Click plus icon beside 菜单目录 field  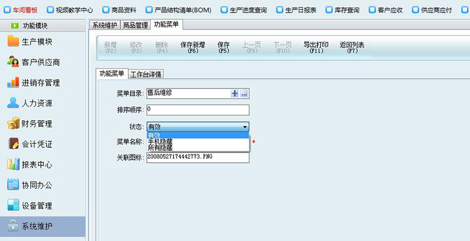tap(235, 94)
